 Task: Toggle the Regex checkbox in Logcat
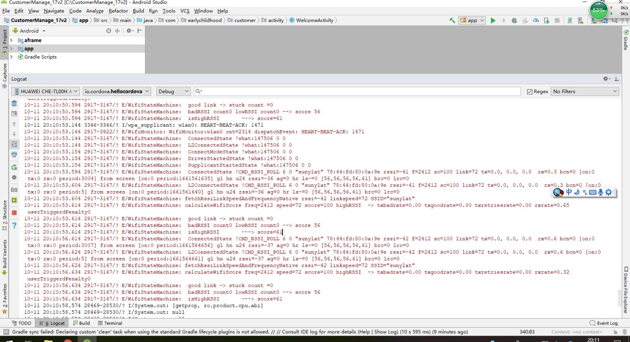(x=530, y=92)
